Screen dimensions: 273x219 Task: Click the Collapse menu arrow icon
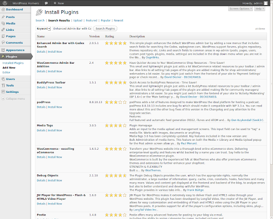click(x=3, y=99)
